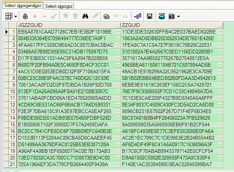
Task: Click the post changes checkmark icon
Action: [x=54, y=16]
